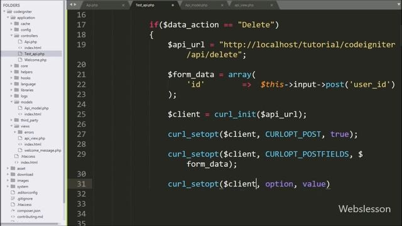Viewport: 402px width, 226px height.
Task: Open the tab list dropdown arrow
Action: pyautogui.click(x=399, y=4)
